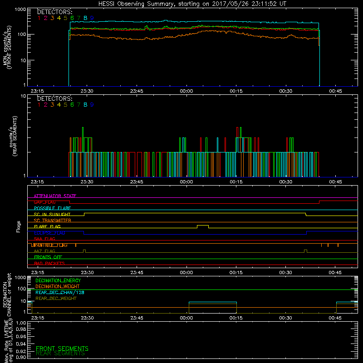
Task: Click the BAD_PACKETS flag label
Action: coord(49,263)
